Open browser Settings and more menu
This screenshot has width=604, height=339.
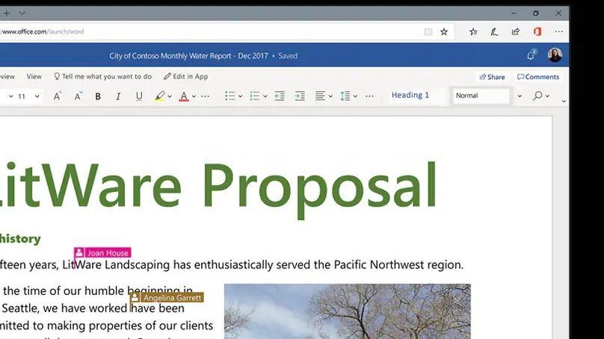(559, 31)
